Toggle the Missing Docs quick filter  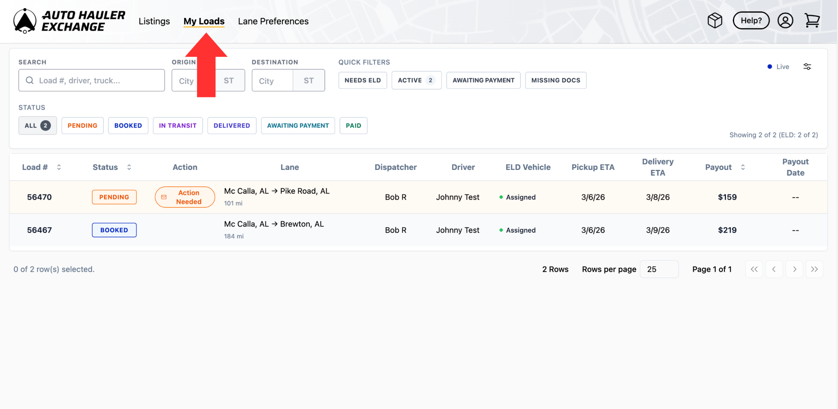click(555, 80)
